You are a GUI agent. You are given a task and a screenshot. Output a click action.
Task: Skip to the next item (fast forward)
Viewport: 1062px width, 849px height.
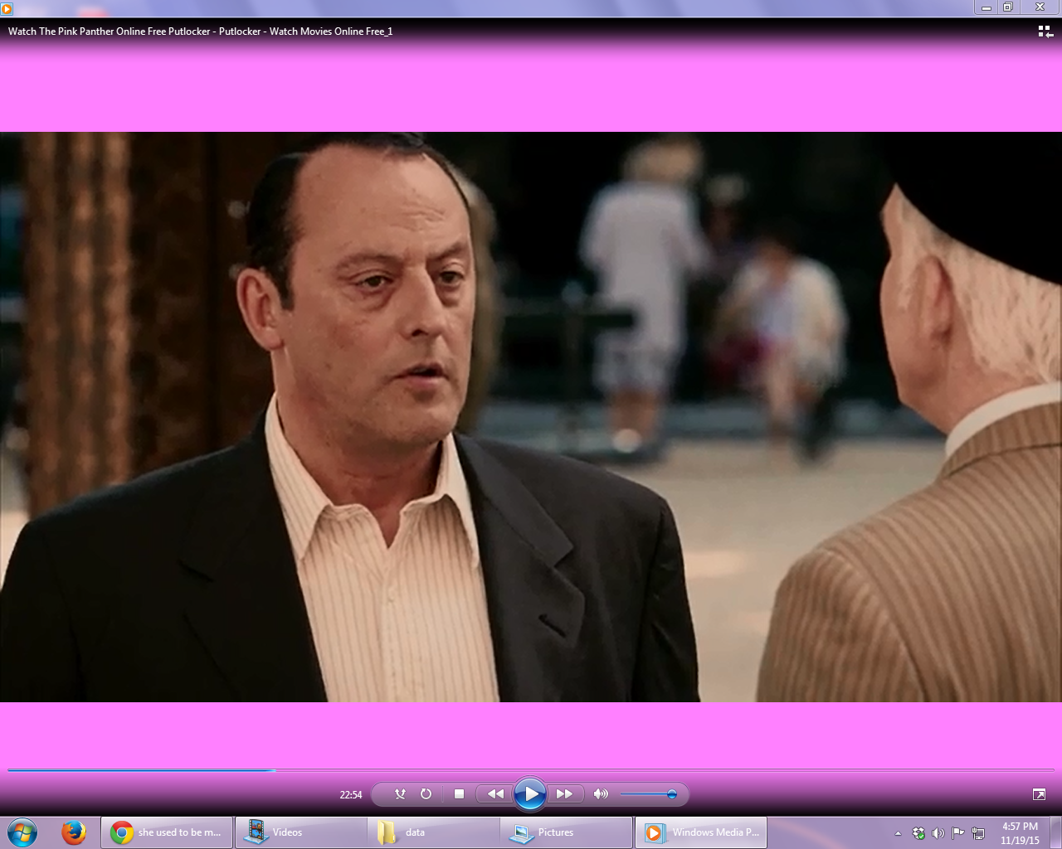564,794
